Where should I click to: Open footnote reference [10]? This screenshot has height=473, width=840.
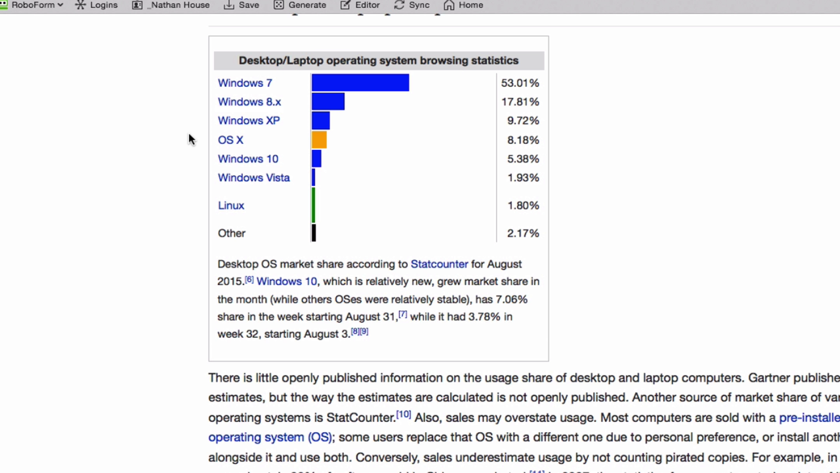pos(403,414)
